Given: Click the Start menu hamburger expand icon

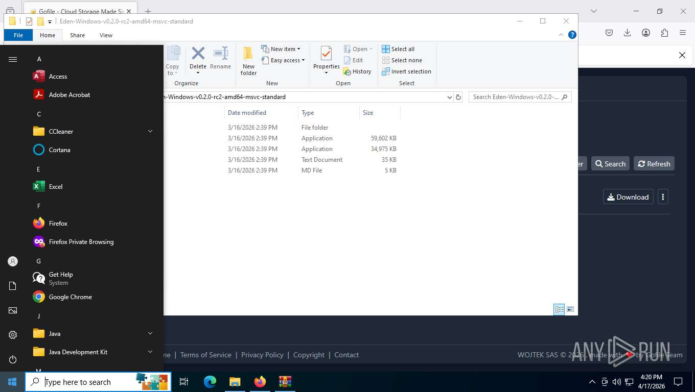Looking at the screenshot, I should tap(13, 59).
